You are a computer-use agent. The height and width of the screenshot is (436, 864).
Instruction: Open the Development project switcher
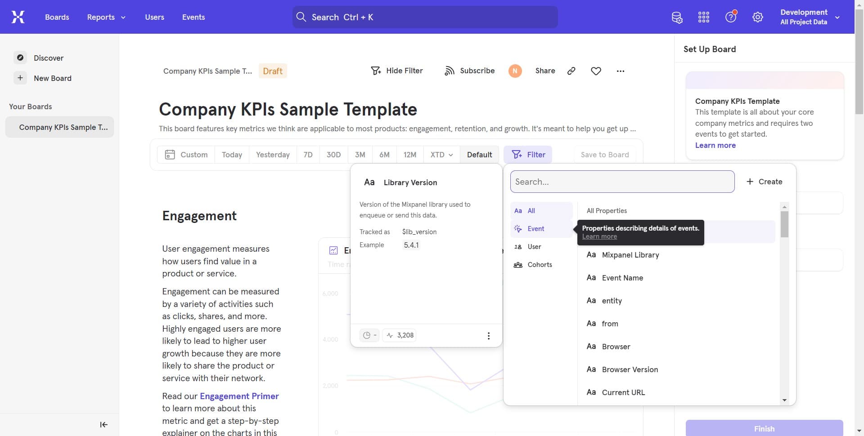(x=810, y=17)
